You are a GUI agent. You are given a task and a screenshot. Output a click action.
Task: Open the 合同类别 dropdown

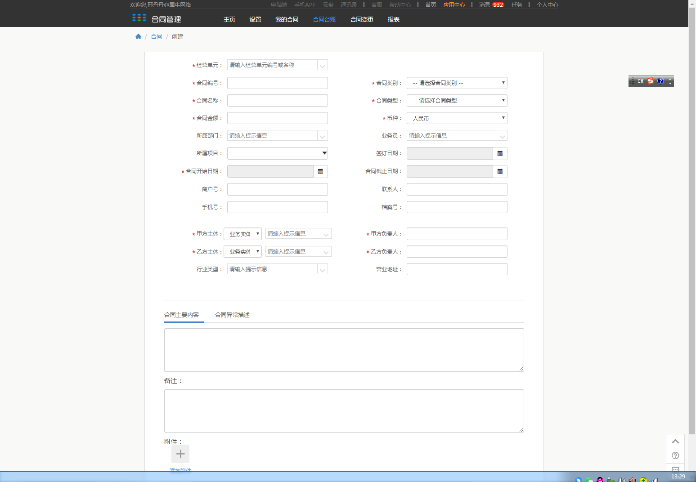pyautogui.click(x=457, y=83)
